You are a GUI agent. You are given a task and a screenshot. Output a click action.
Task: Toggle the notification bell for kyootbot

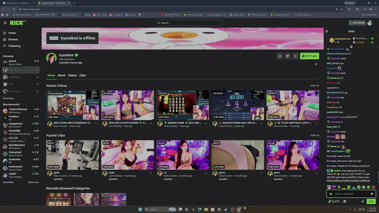(x=280, y=56)
